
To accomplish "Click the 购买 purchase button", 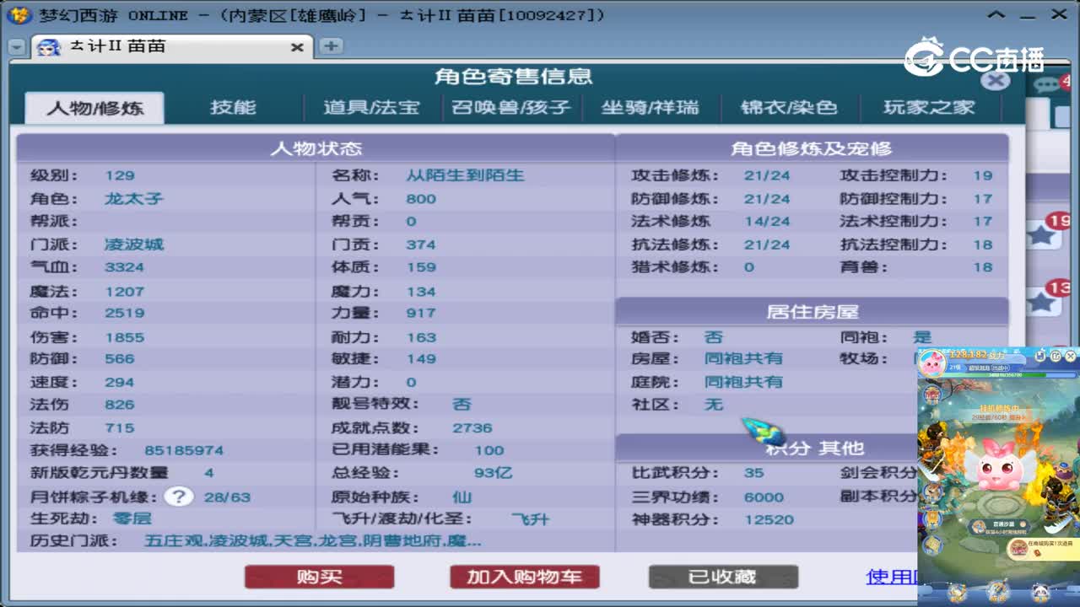I will [320, 577].
